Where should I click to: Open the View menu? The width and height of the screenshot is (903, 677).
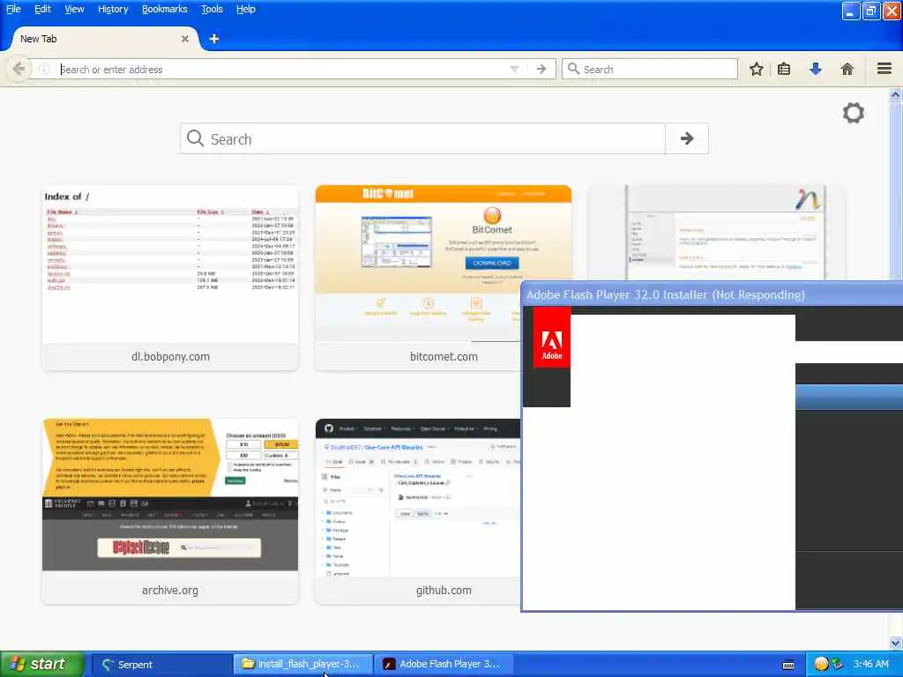click(74, 9)
